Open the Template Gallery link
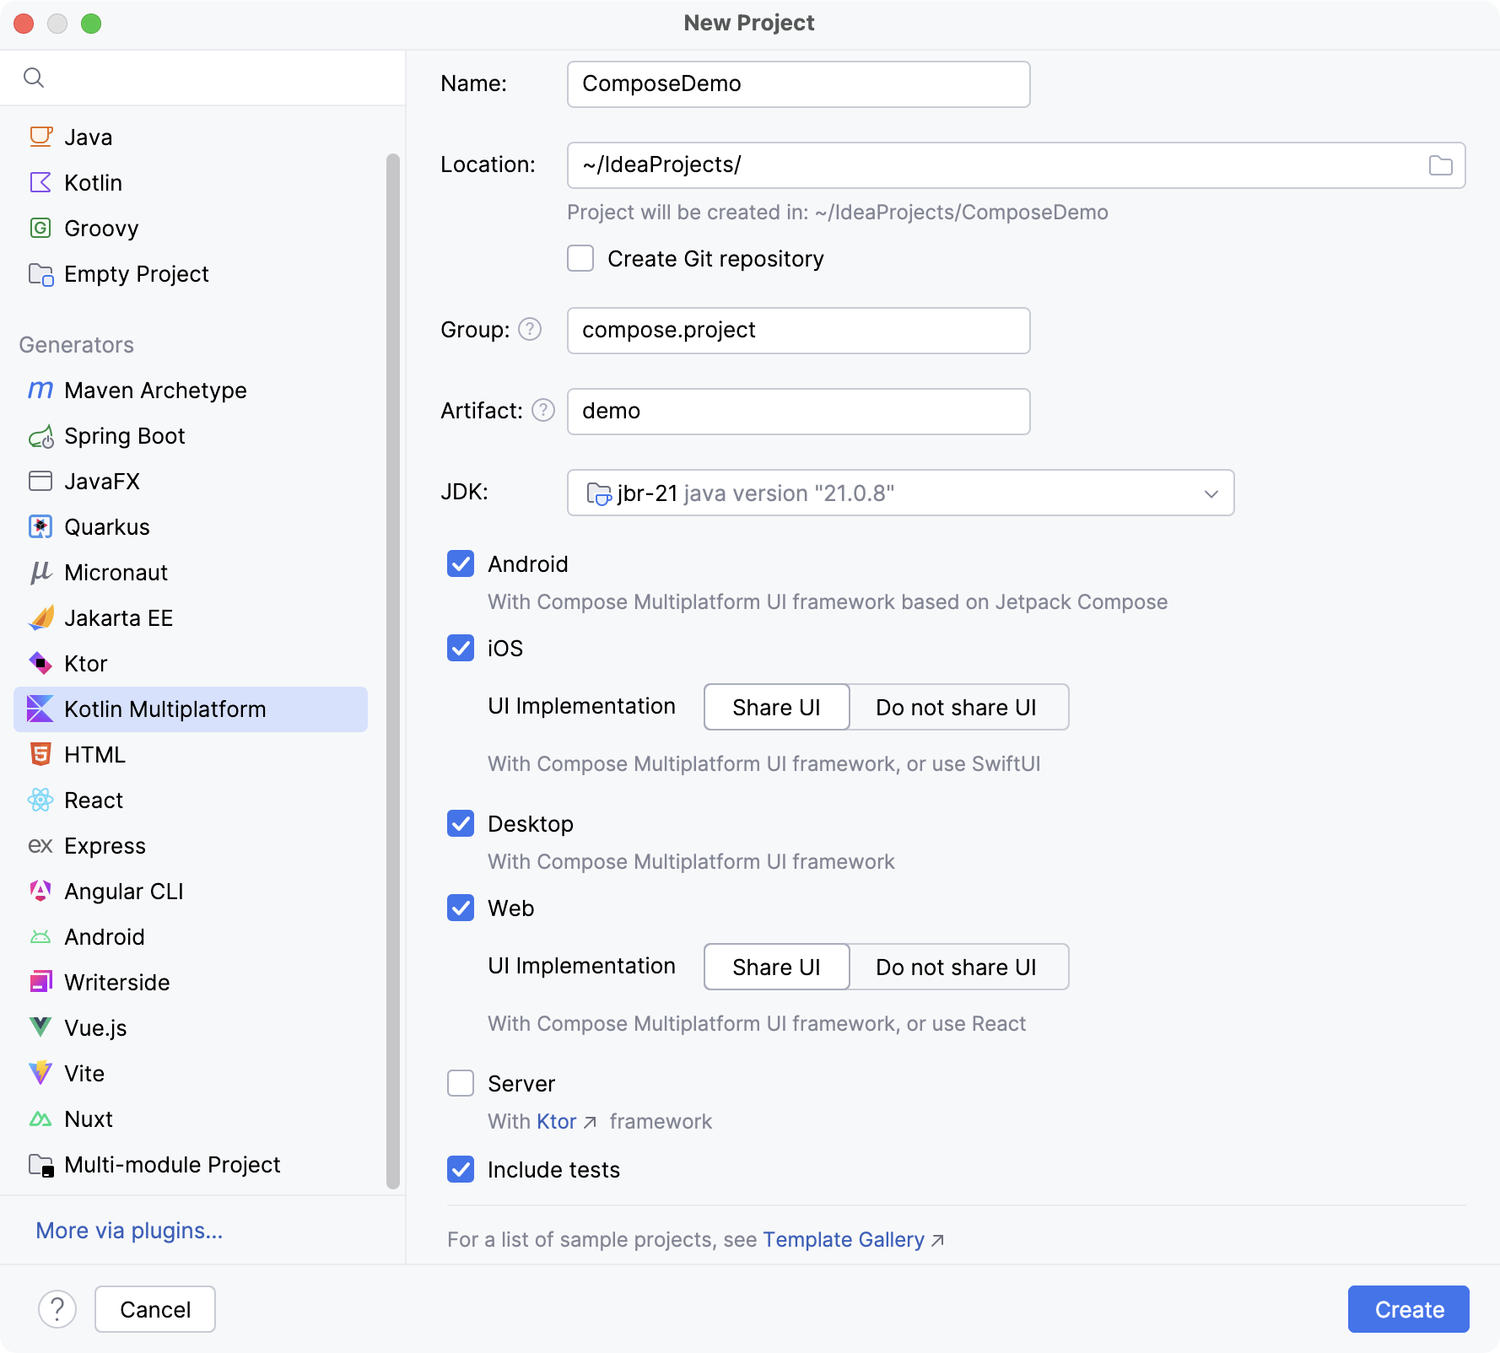Viewport: 1500px width, 1353px height. [x=844, y=1240]
